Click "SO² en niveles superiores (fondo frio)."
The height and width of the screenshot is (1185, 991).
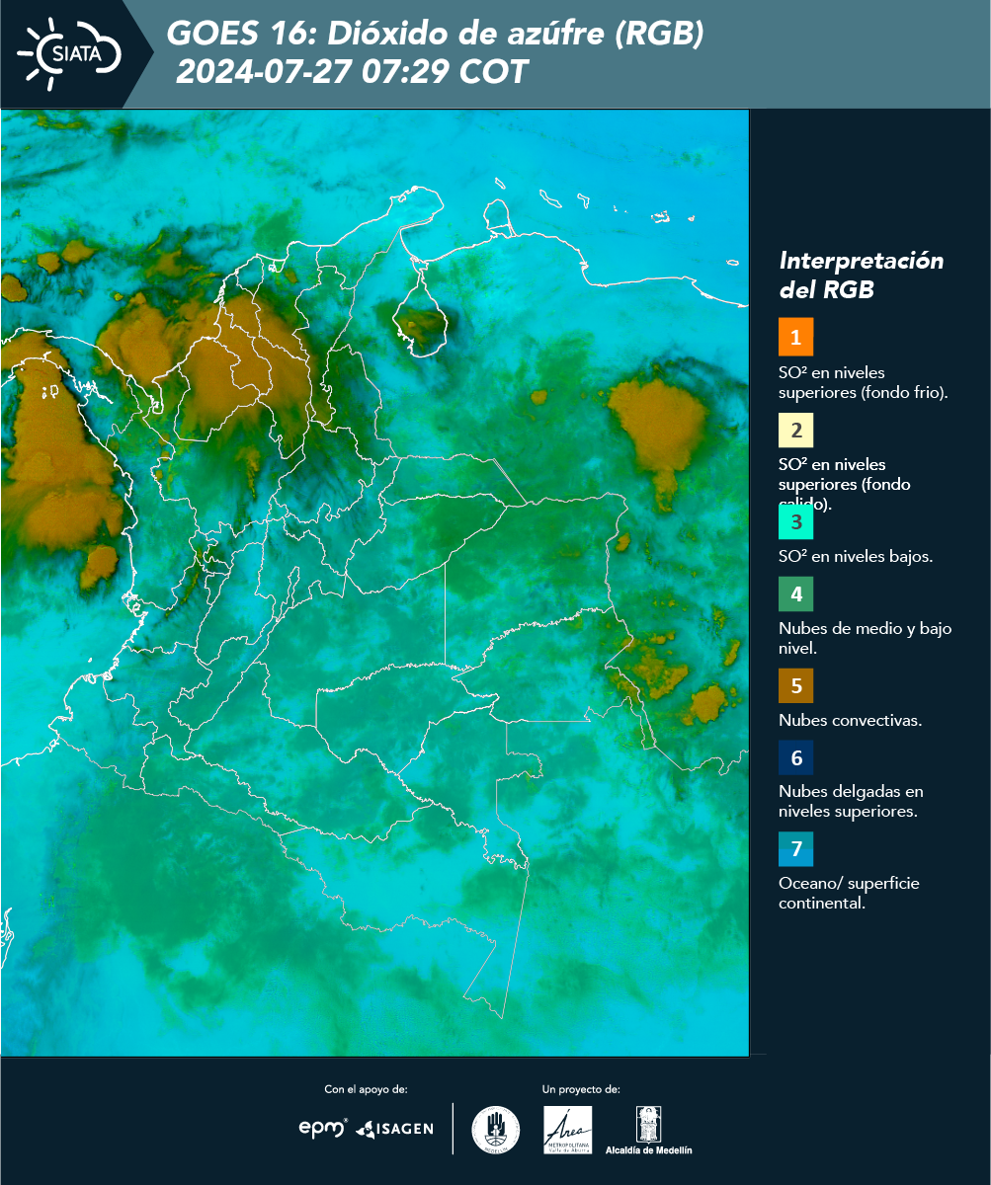pyautogui.click(x=864, y=382)
